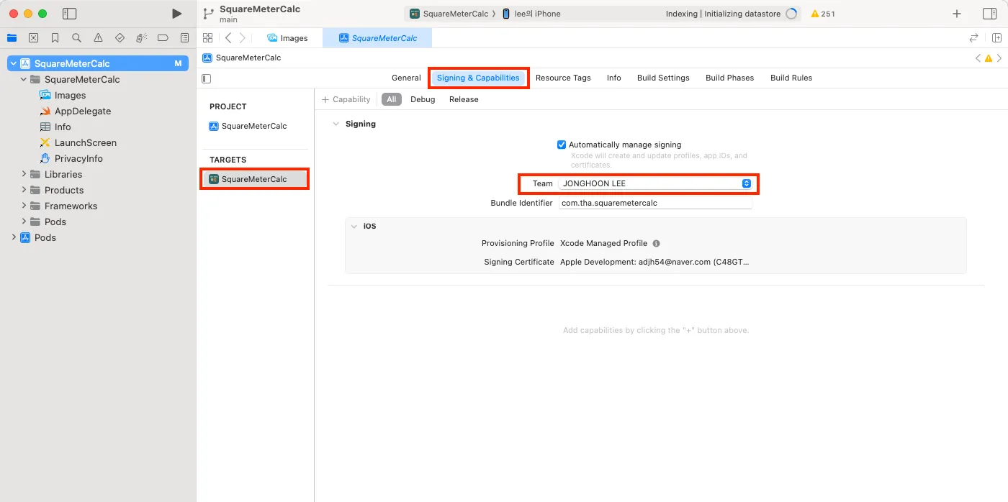The width and height of the screenshot is (1008, 502).
Task: Expand the Products folder
Action: tap(24, 190)
